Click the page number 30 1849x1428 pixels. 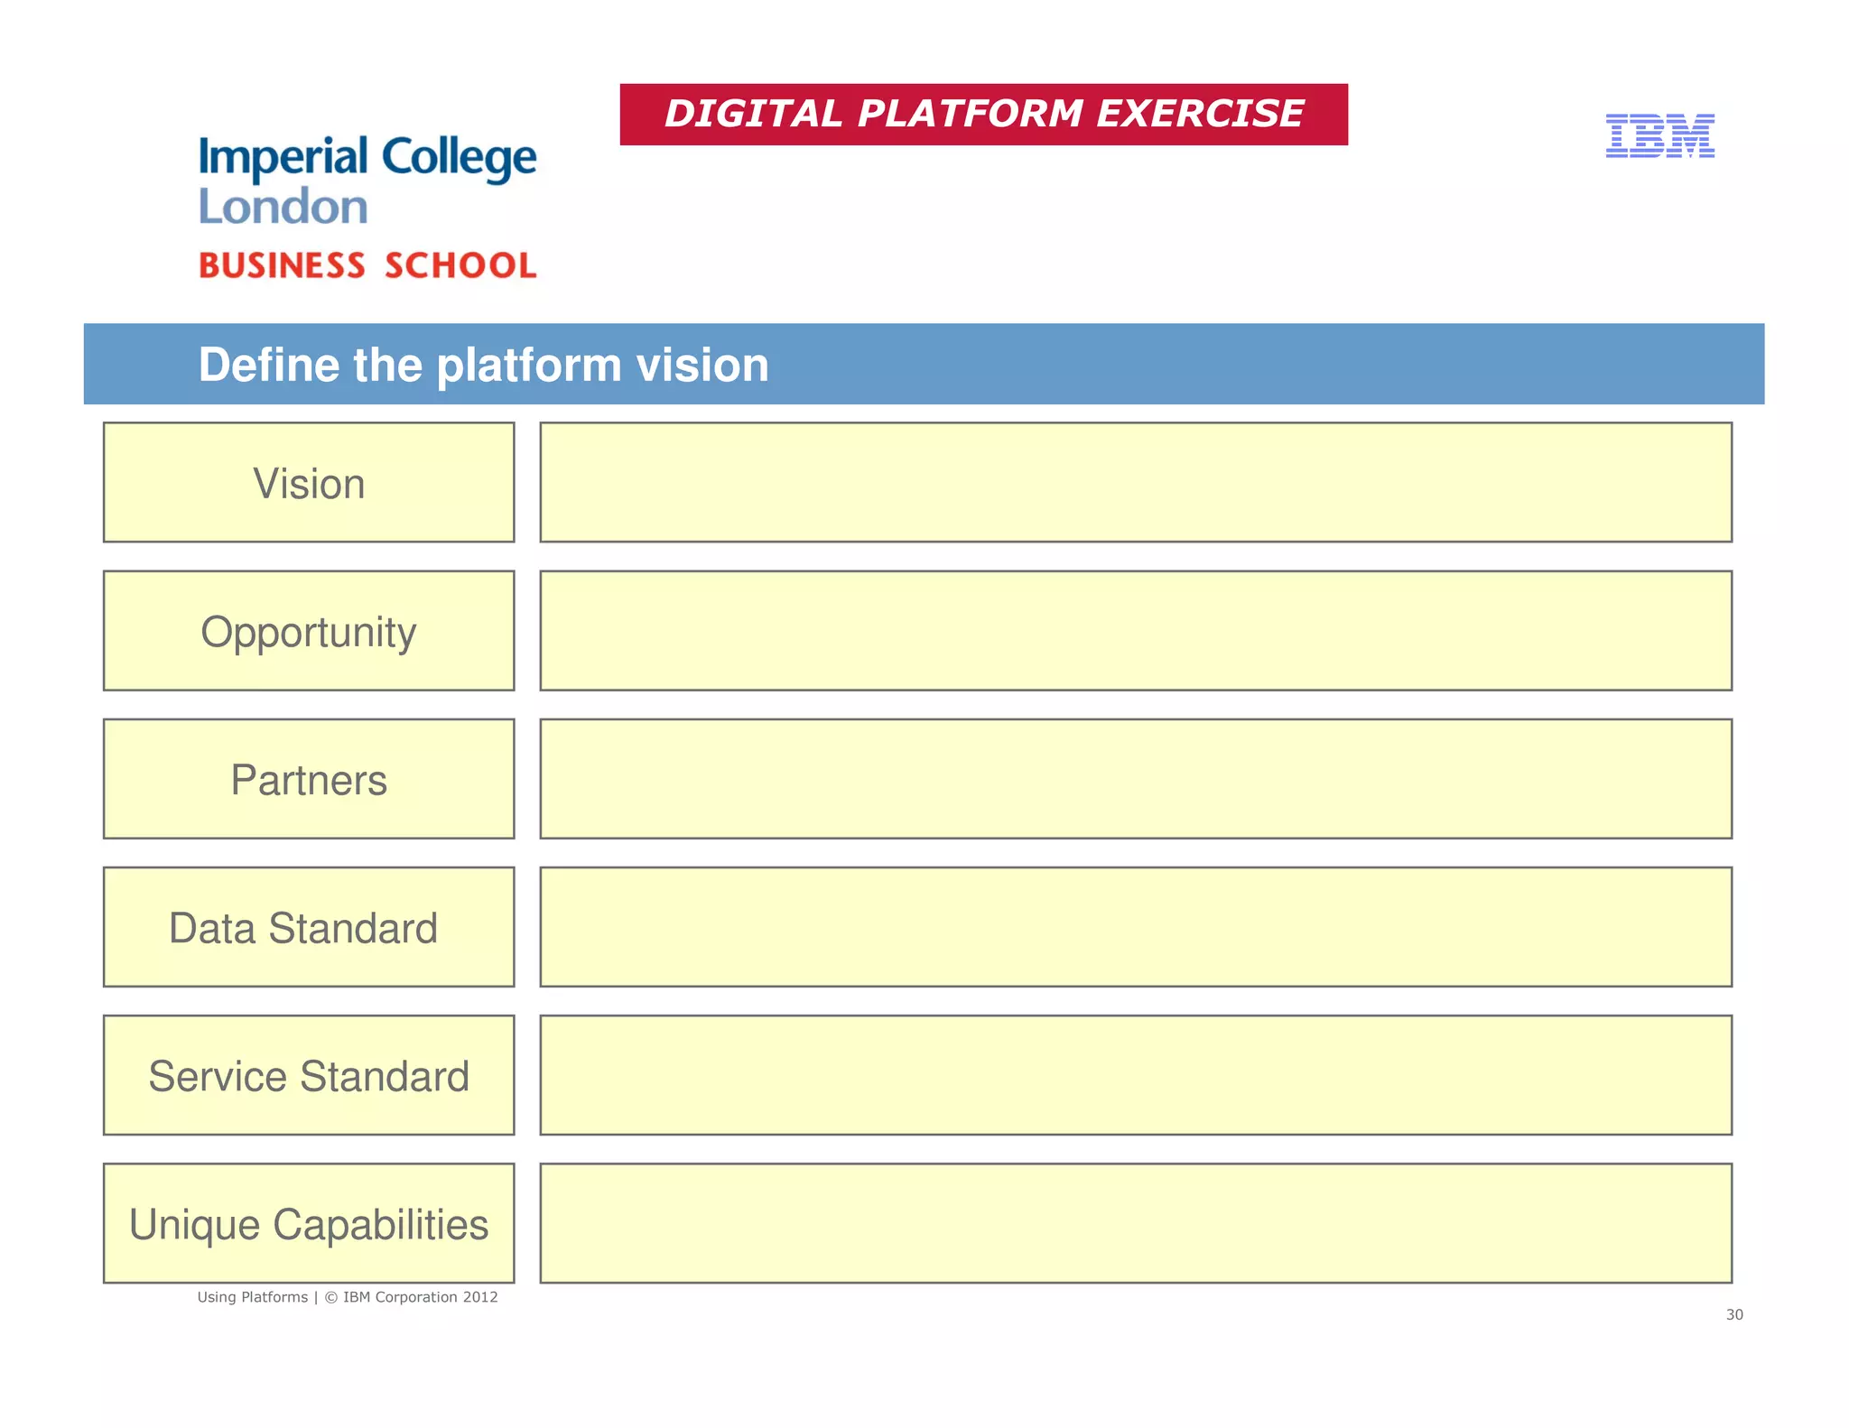click(1734, 1314)
